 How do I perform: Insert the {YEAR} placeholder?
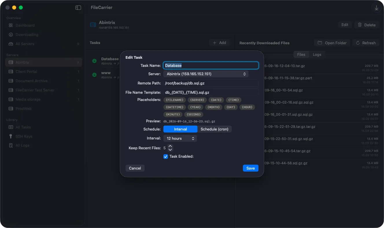(195, 107)
